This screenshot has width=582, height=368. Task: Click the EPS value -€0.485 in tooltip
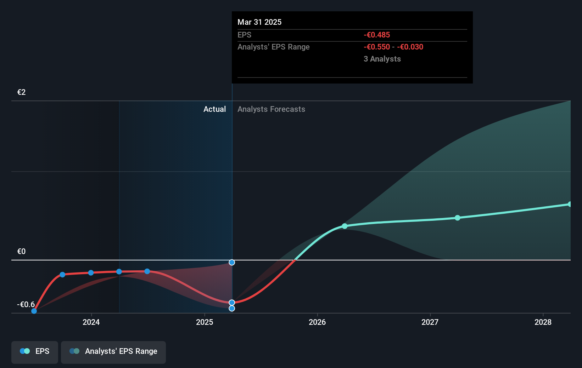(x=376, y=35)
